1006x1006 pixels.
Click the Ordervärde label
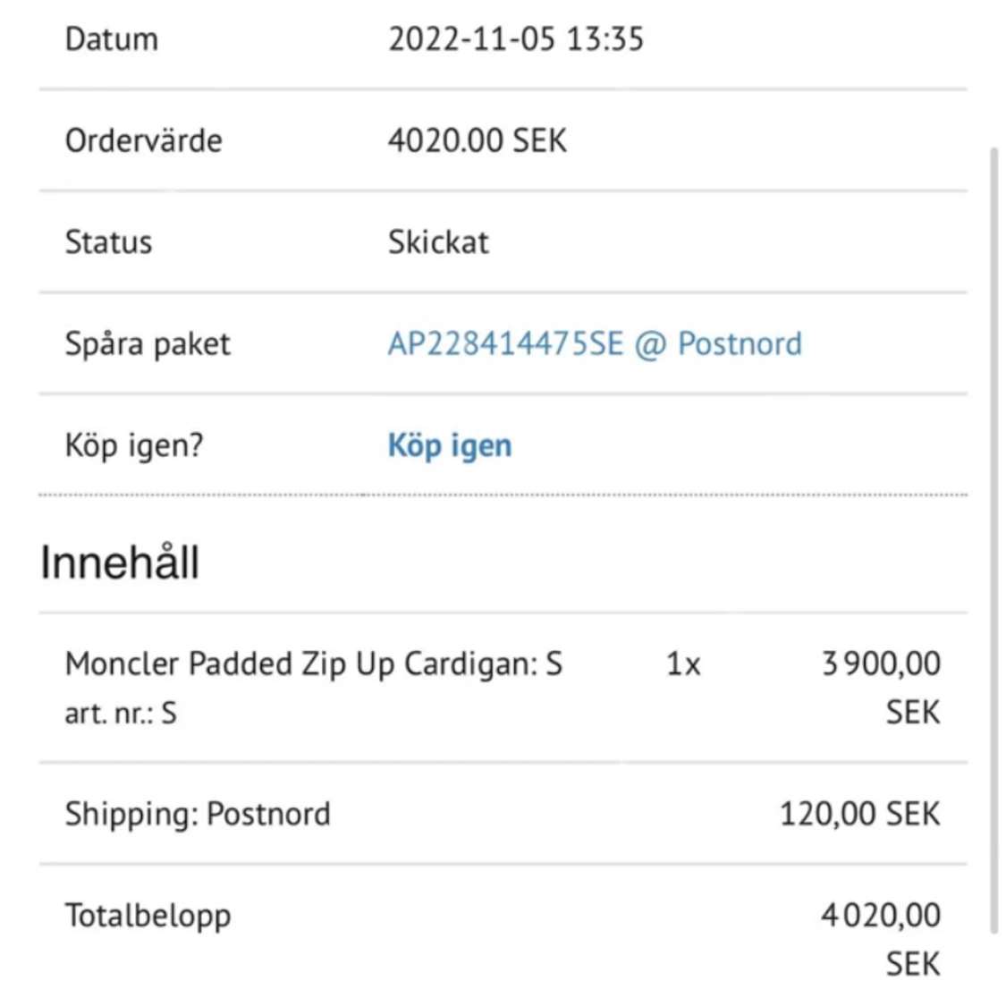143,141
